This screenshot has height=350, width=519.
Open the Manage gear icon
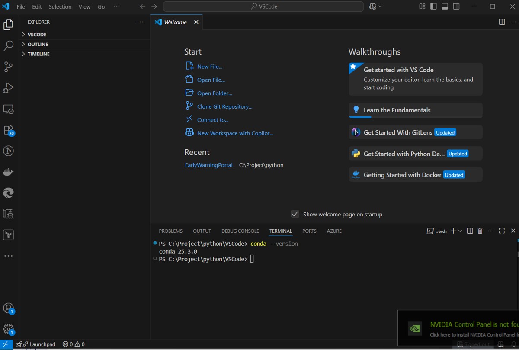8,329
